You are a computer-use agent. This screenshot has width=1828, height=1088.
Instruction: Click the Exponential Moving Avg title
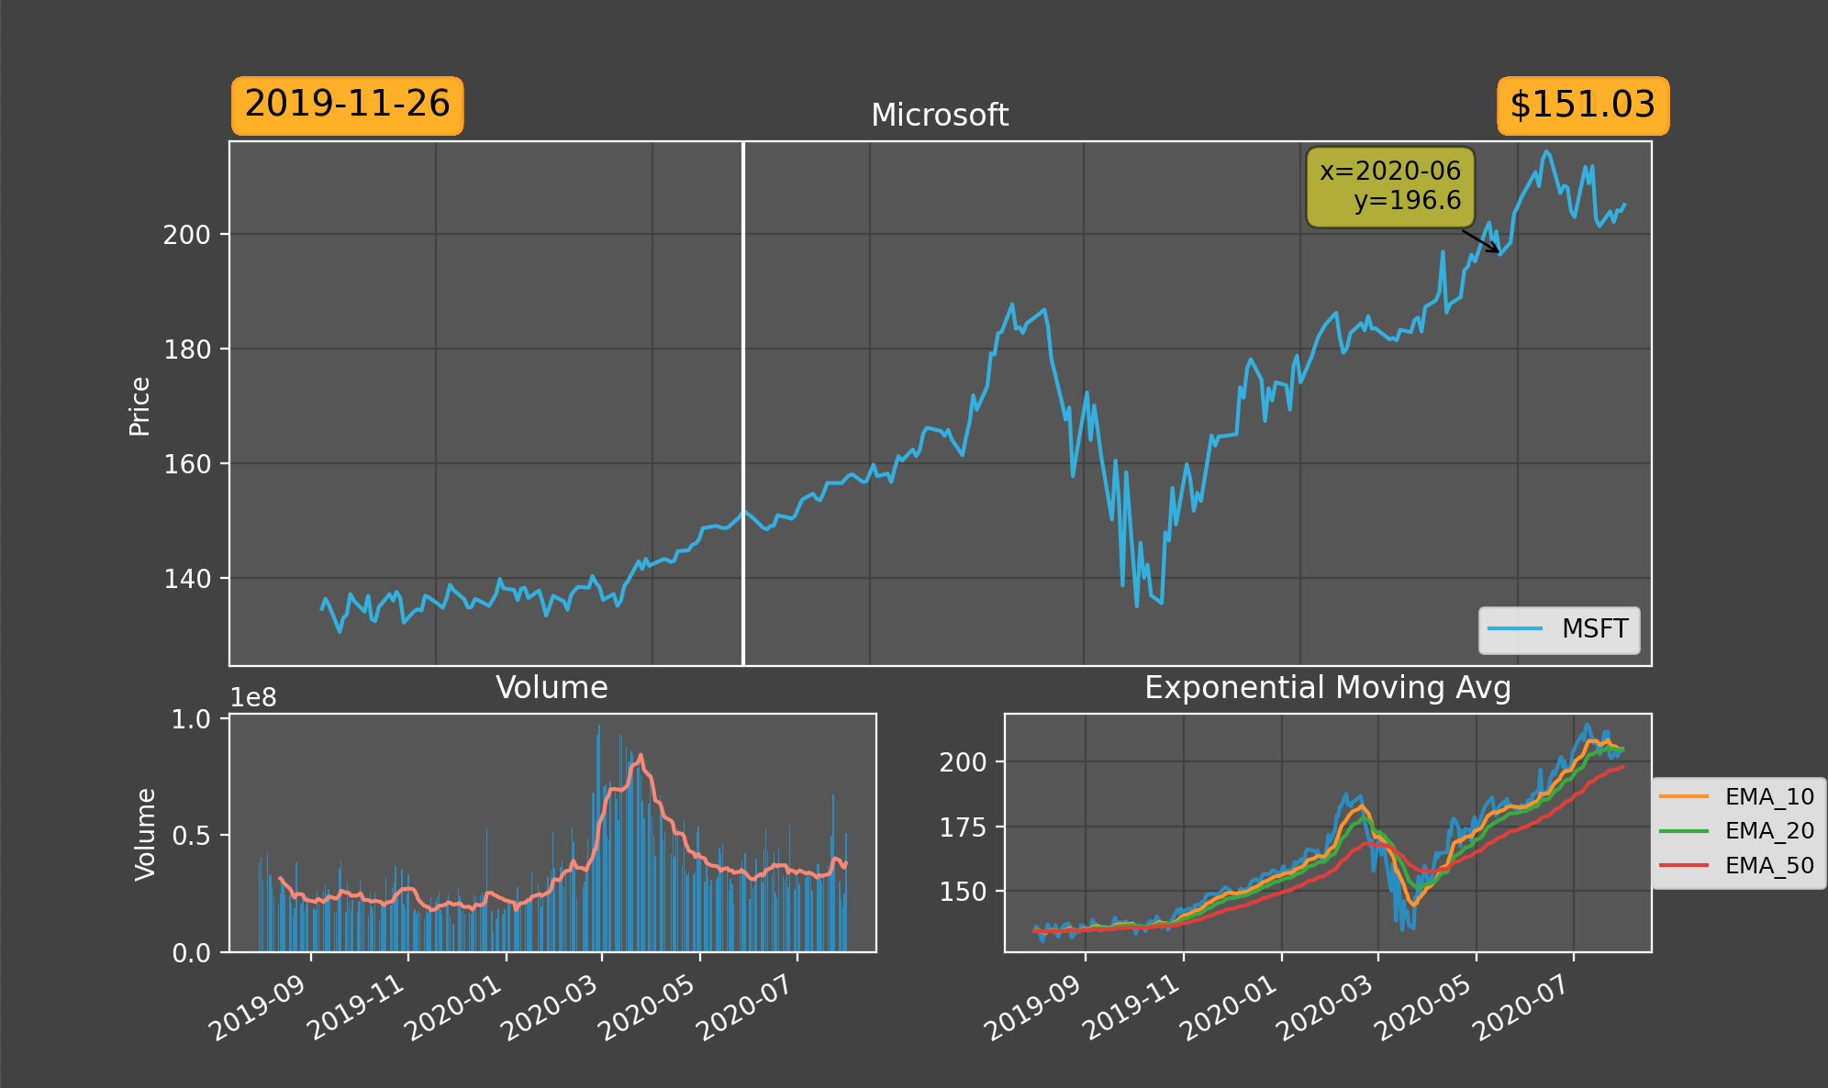[x=1327, y=688]
